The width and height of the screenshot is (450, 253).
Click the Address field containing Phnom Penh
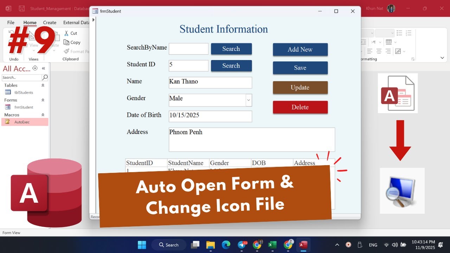tap(252, 140)
